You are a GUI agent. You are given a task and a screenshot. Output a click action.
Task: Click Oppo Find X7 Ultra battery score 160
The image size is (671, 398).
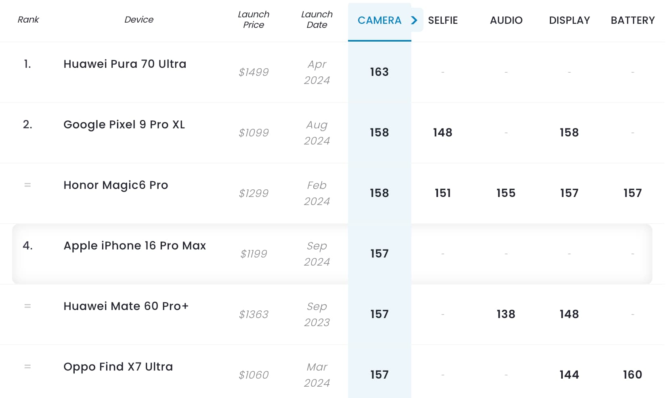633,375
